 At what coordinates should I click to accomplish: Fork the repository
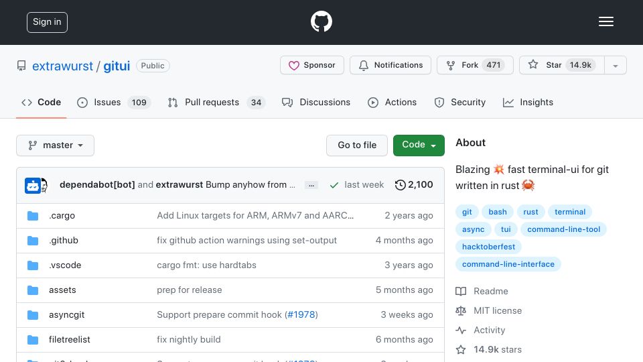pyautogui.click(x=475, y=65)
